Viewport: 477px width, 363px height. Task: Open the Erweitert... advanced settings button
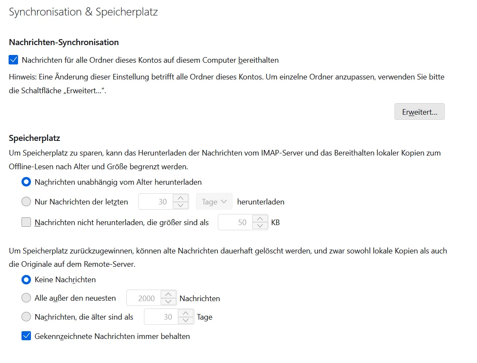coord(419,112)
